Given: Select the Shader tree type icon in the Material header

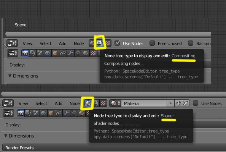Looking at the screenshot, I should [x=88, y=103].
